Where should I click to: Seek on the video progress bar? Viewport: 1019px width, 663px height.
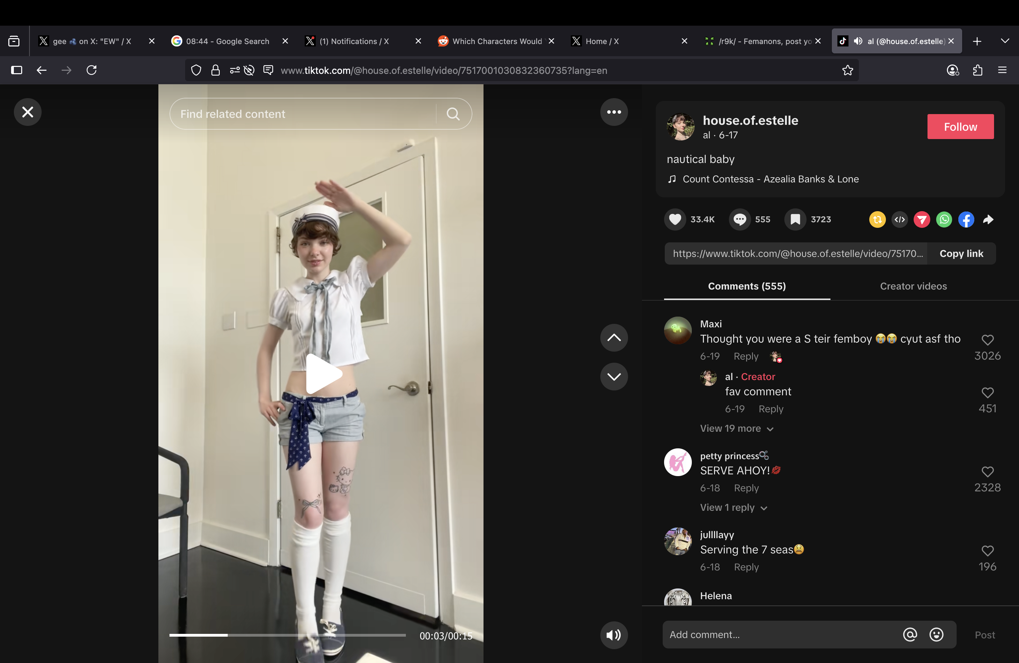pos(287,635)
